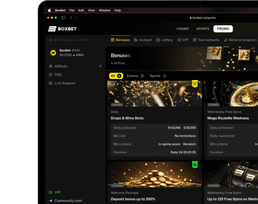The width and height of the screenshot is (258, 204).
Task: Open the File menu
Action: (x=72, y=10)
